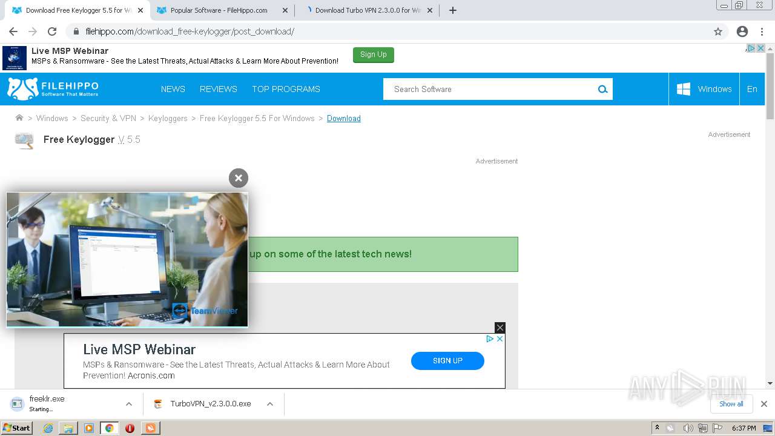Go back to the previous page
The width and height of the screenshot is (775, 436).
click(x=13, y=31)
